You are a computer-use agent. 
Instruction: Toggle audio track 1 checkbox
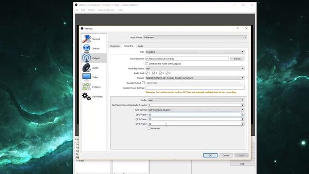(147, 73)
